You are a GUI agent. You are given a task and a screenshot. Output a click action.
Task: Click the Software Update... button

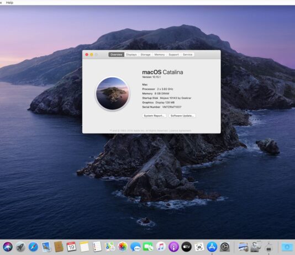pyautogui.click(x=182, y=116)
